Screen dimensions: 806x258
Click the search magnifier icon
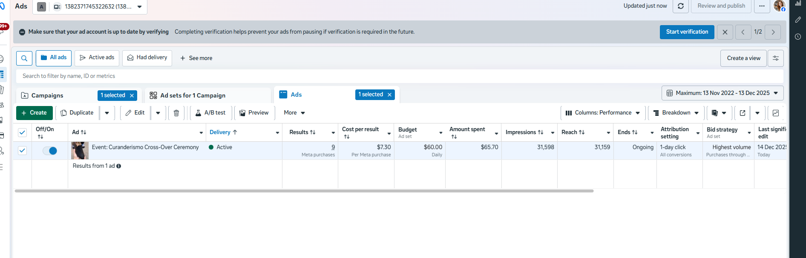pyautogui.click(x=24, y=58)
